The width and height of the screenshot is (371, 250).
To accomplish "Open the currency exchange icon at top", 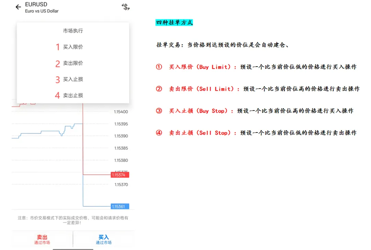I will point(126,7).
